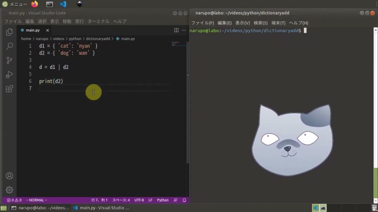Open the 実行 menu in VS Code

coord(79,21)
